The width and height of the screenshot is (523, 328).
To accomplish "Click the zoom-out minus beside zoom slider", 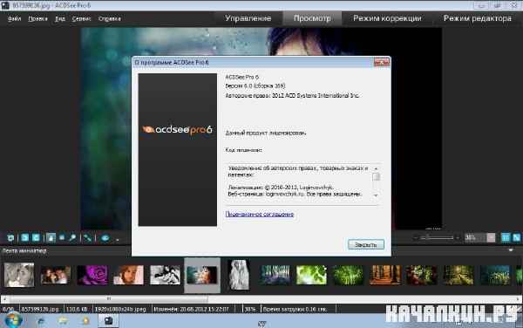I will click(x=415, y=238).
